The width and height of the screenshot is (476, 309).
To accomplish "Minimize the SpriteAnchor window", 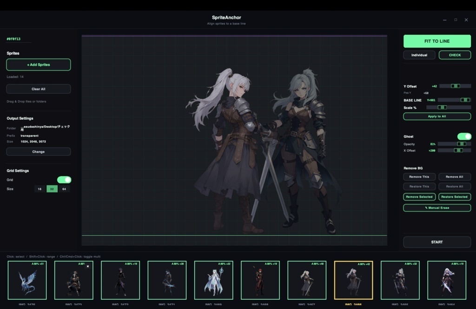I will (445, 20).
